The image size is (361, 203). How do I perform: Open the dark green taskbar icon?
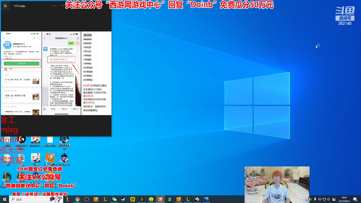pos(170,199)
